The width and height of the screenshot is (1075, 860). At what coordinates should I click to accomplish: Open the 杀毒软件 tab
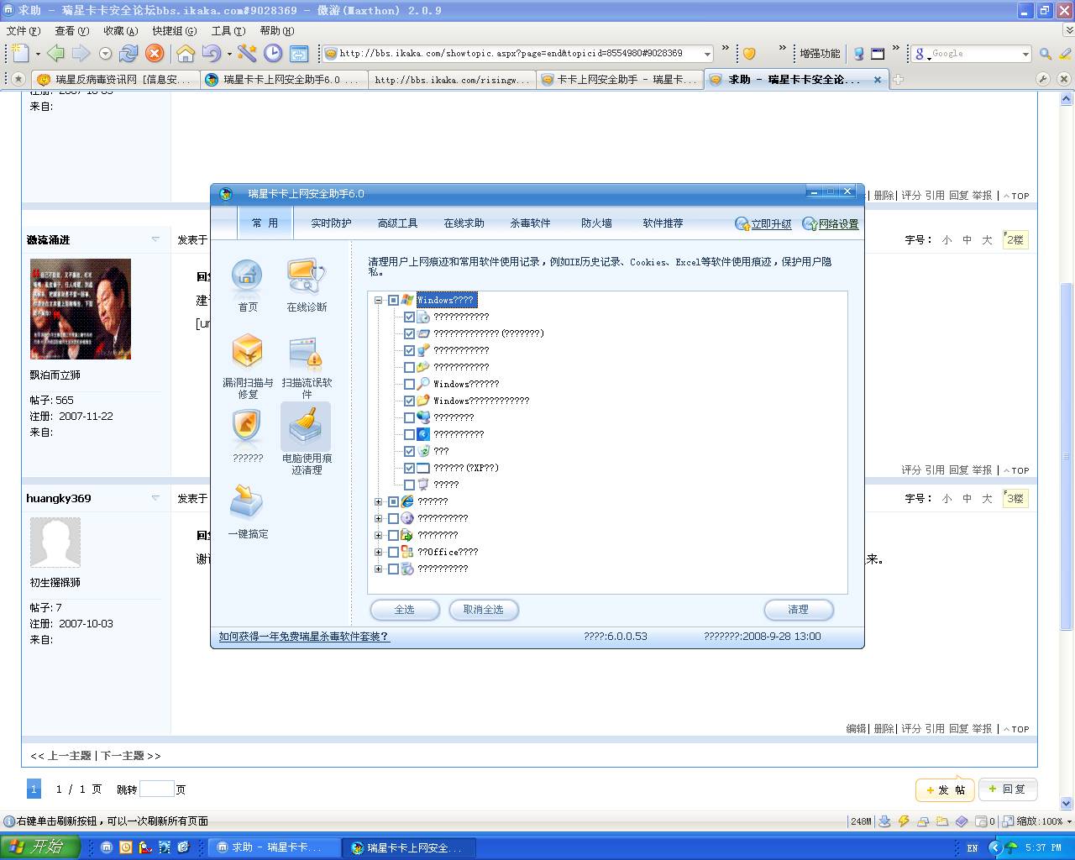530,223
